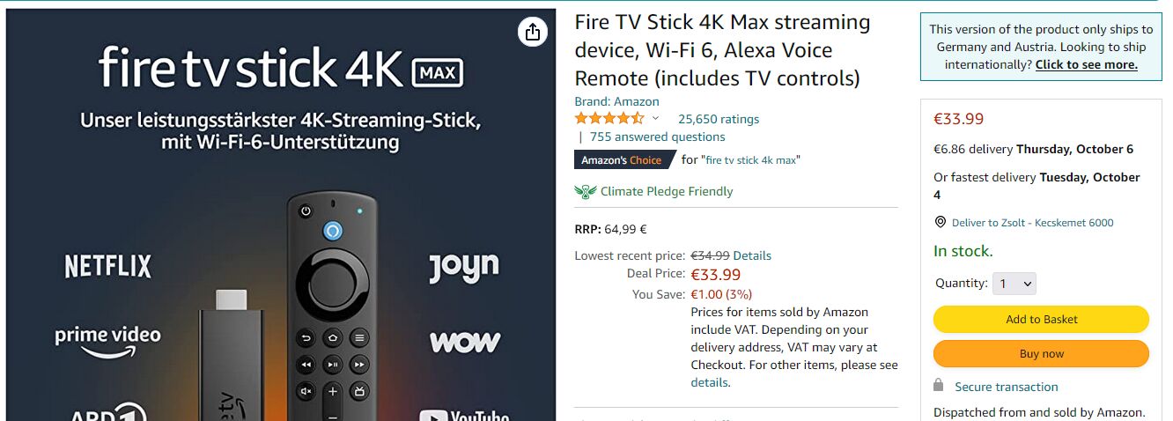1173x421 pixels.
Task: Open the VAT details link
Action: (x=709, y=382)
